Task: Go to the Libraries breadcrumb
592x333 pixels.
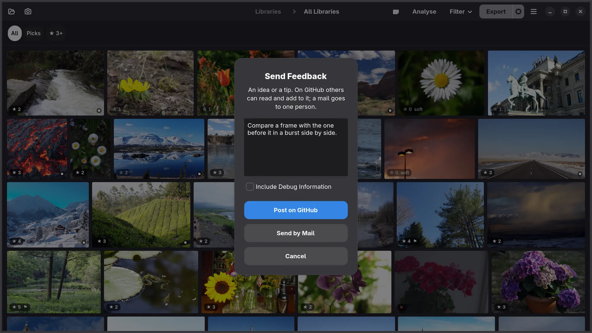Action: point(268,12)
